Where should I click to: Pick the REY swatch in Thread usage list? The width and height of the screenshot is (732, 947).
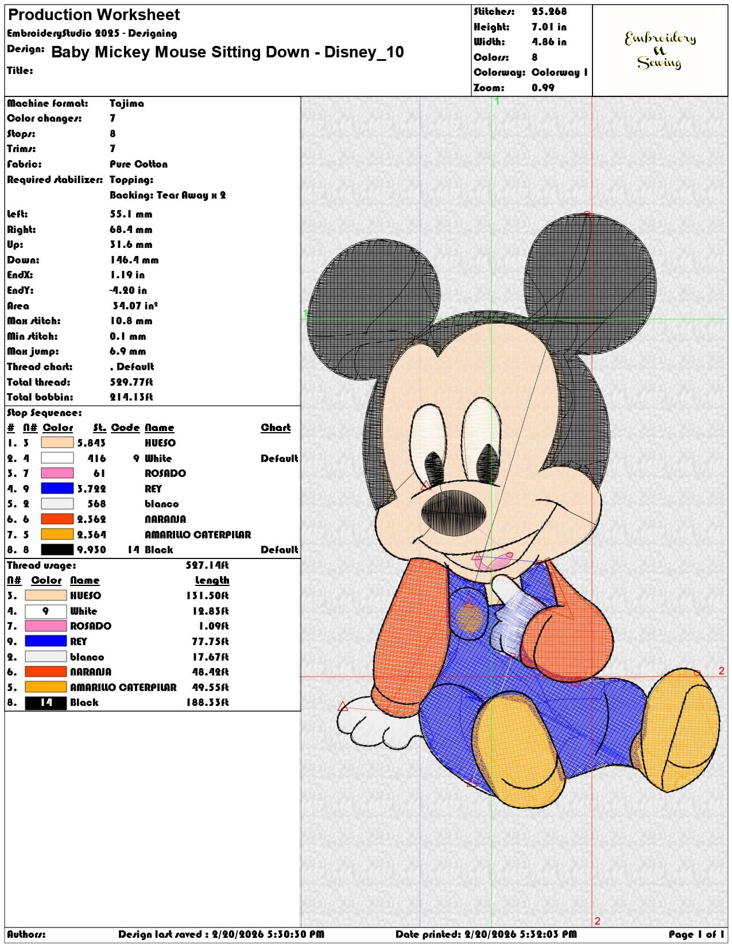pyautogui.click(x=46, y=641)
